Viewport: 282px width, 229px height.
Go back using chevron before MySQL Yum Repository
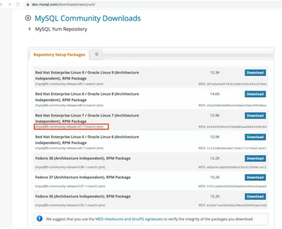(x=30, y=29)
